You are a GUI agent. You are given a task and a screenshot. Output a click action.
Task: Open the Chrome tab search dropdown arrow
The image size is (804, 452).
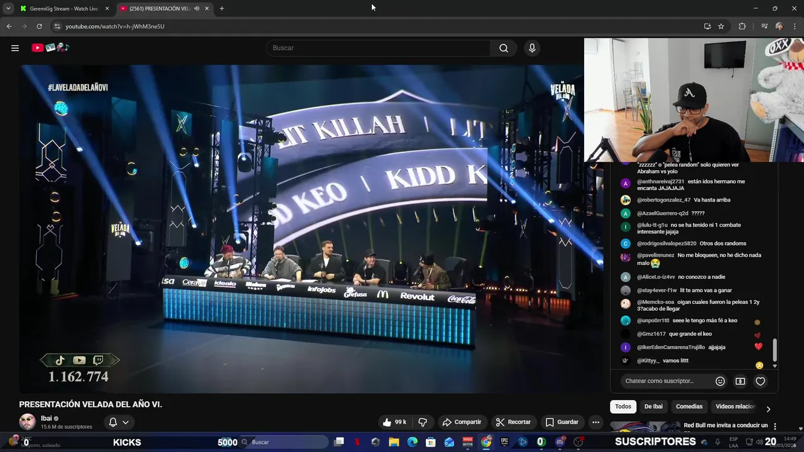pos(8,9)
